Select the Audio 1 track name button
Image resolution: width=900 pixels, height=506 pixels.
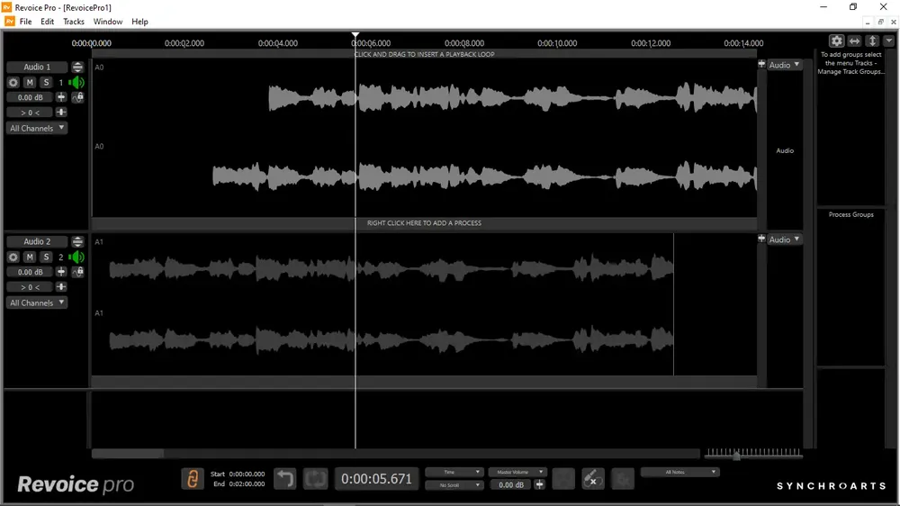37,68
